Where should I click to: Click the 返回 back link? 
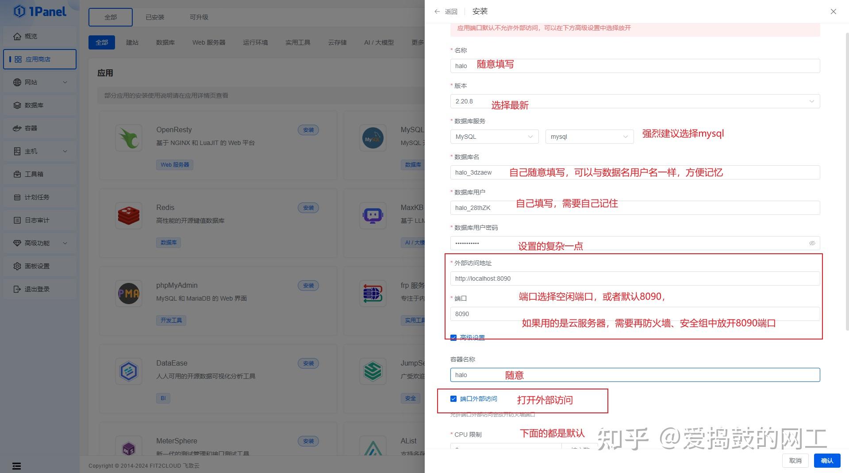[451, 11]
